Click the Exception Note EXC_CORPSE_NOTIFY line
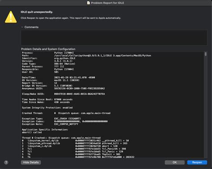The width and height of the screenshot is (212, 169). coord(50,124)
